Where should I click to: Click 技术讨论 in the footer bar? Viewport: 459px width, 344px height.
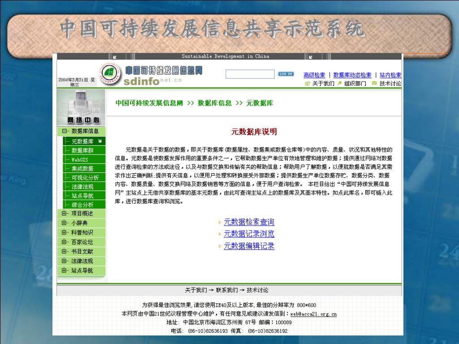[x=258, y=290]
